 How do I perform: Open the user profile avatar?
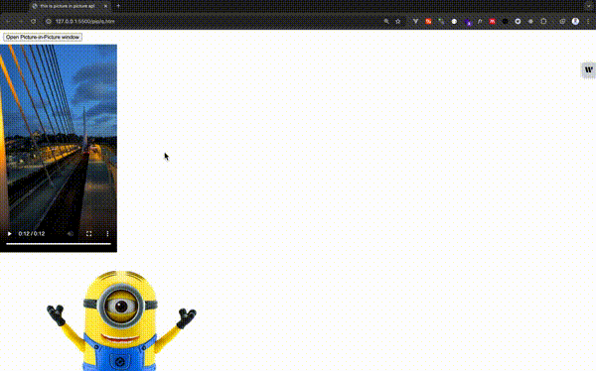pos(575,21)
